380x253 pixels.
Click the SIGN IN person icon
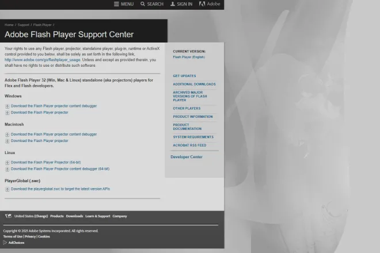[x=173, y=4]
